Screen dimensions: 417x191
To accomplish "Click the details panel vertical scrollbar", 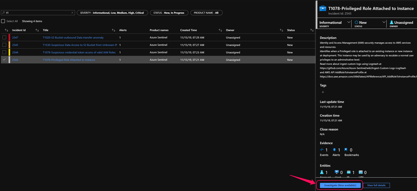I will coord(316,15).
